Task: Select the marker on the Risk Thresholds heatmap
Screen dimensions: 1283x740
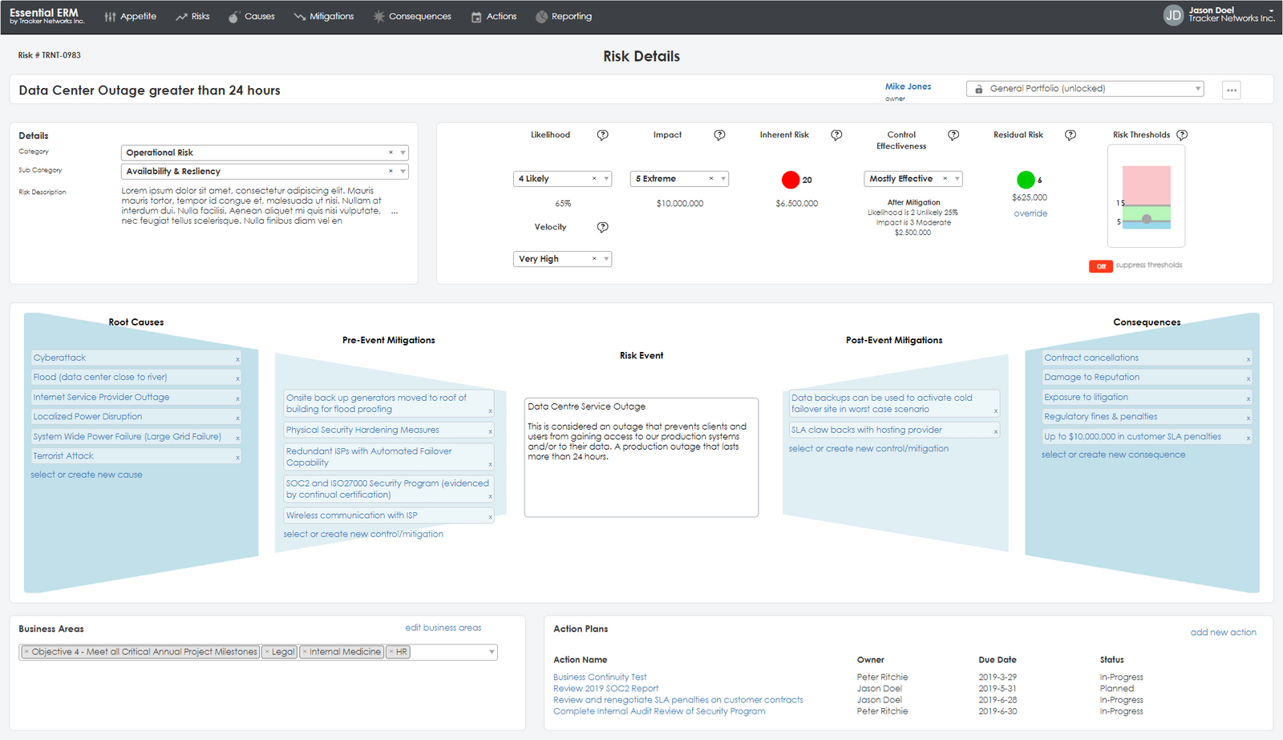Action: tap(1145, 218)
